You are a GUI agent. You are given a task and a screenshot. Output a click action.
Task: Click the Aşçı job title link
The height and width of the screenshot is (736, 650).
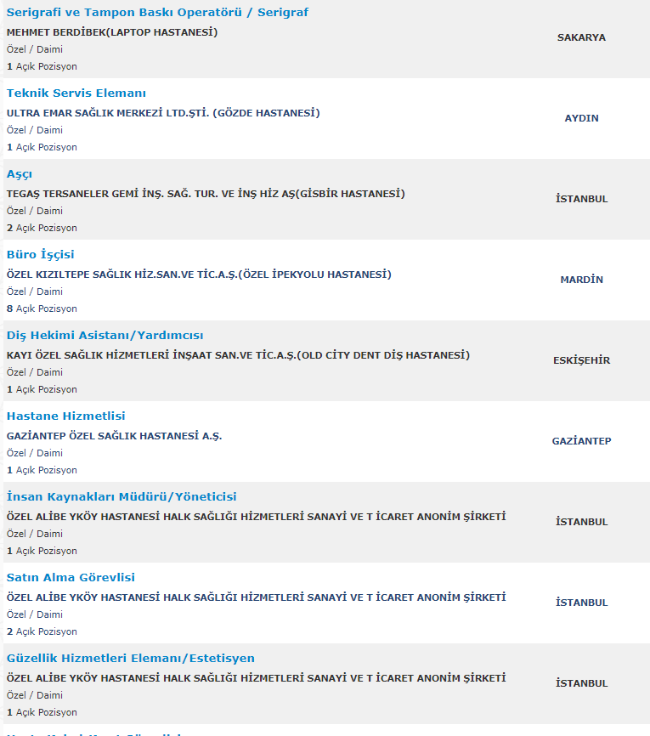point(20,174)
